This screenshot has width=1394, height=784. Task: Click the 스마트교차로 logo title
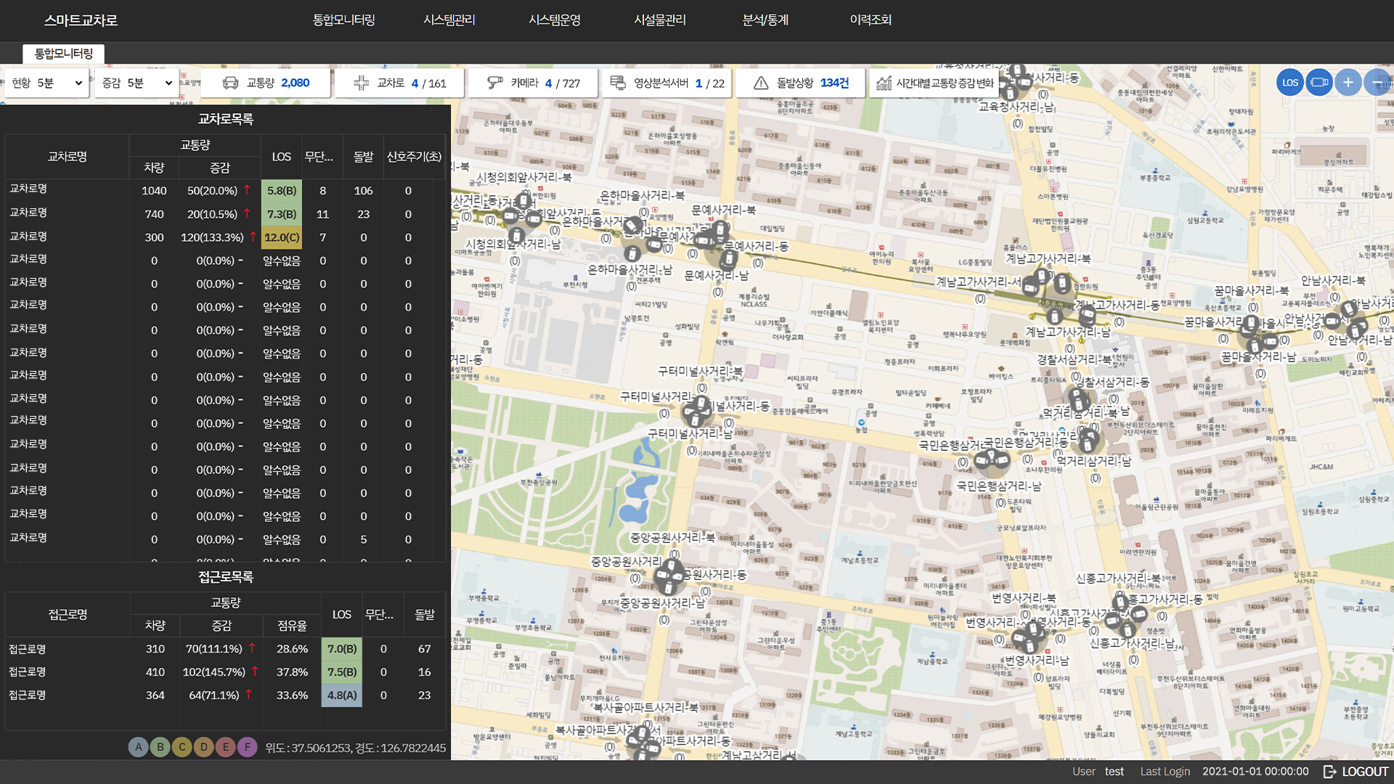click(x=81, y=20)
